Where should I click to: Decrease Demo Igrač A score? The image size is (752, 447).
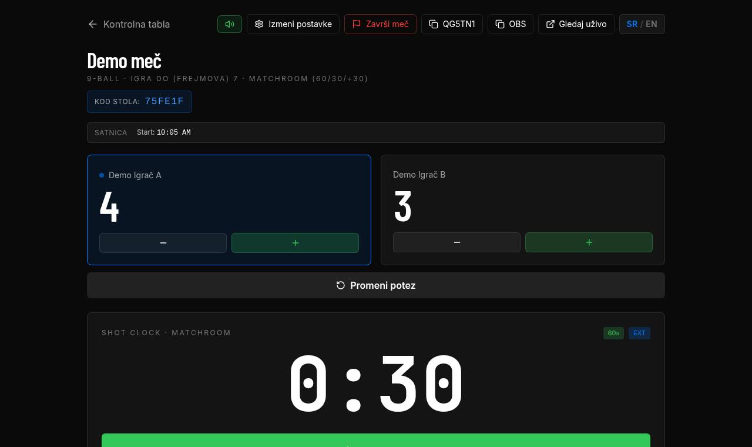point(163,243)
